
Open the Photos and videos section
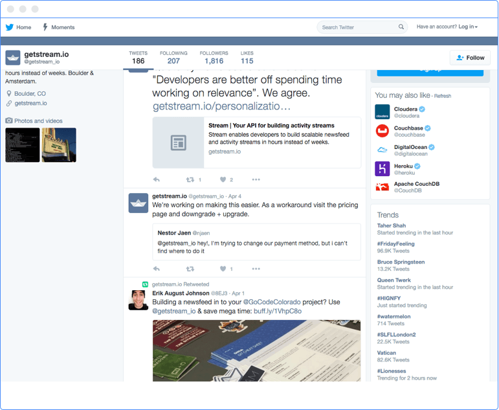tap(38, 120)
